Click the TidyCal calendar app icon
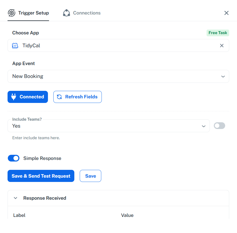Viewport: 237px width, 233px height. [x=15, y=46]
